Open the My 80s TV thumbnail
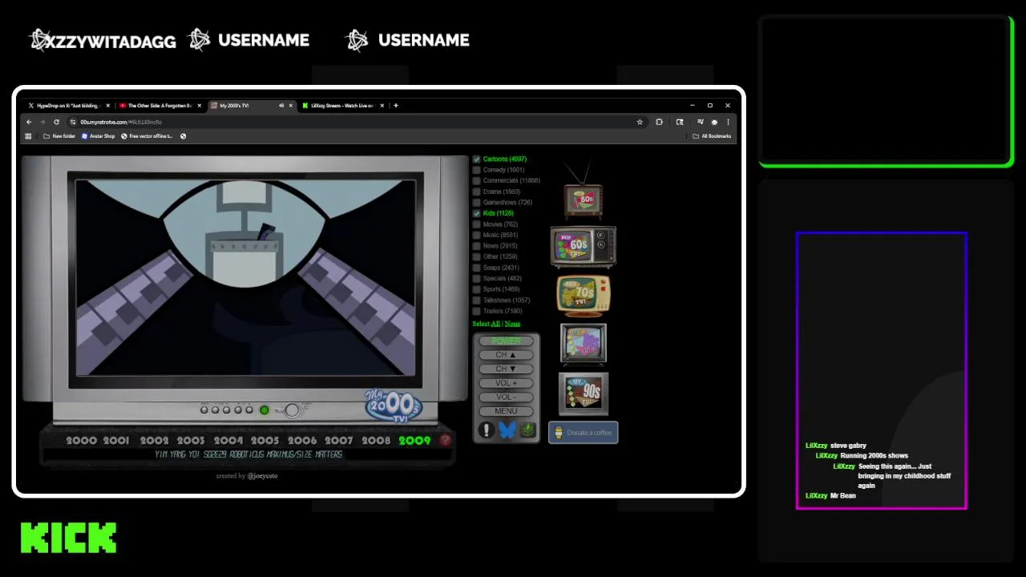The image size is (1026, 577). pos(583,344)
